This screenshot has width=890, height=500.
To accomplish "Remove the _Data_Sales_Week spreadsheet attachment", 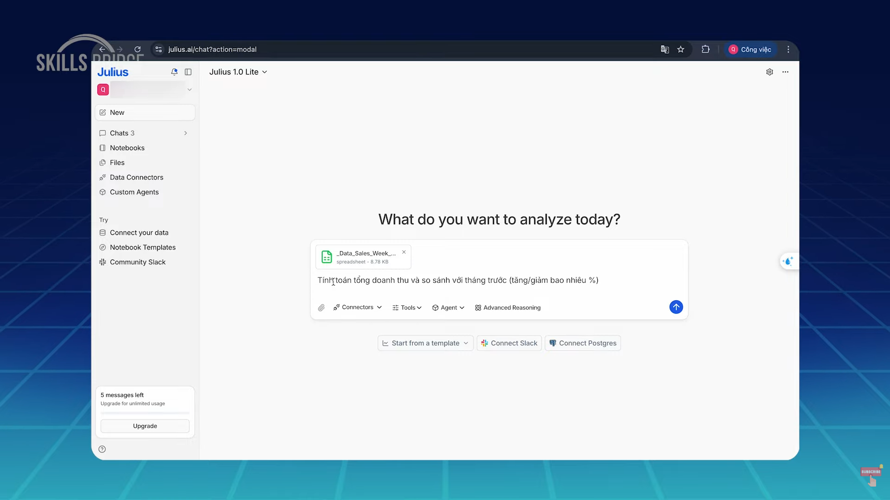I will coord(403,252).
